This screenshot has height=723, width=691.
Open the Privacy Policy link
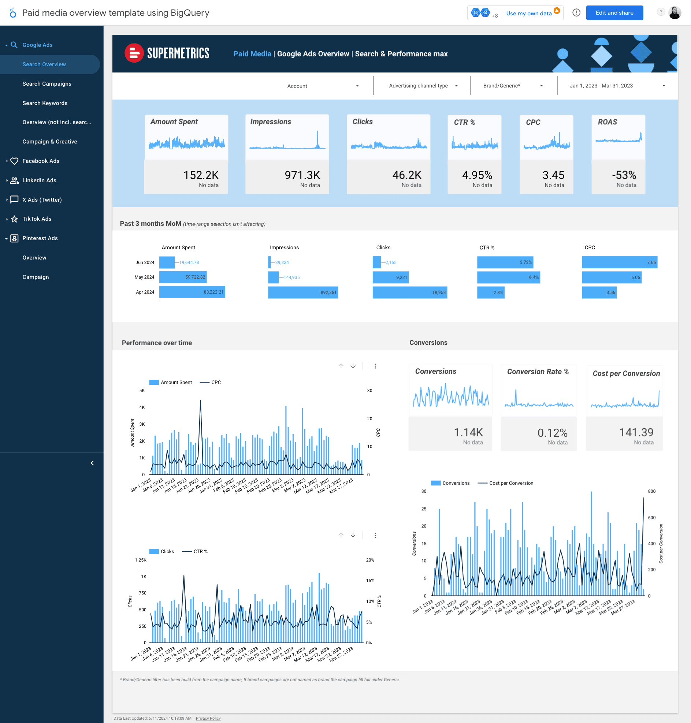point(208,718)
